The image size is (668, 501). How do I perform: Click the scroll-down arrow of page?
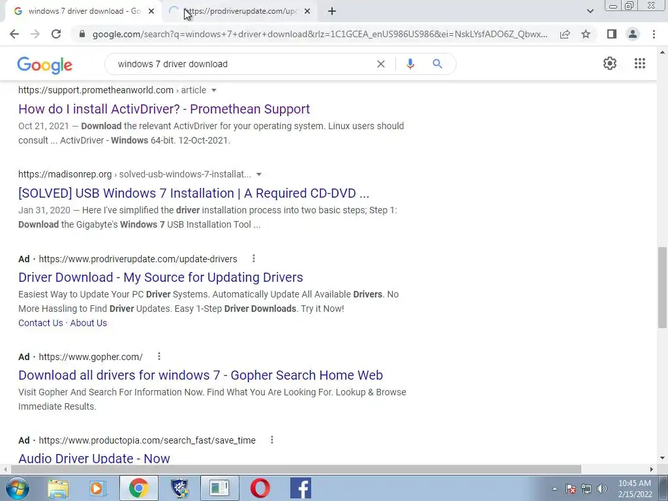pos(663,458)
